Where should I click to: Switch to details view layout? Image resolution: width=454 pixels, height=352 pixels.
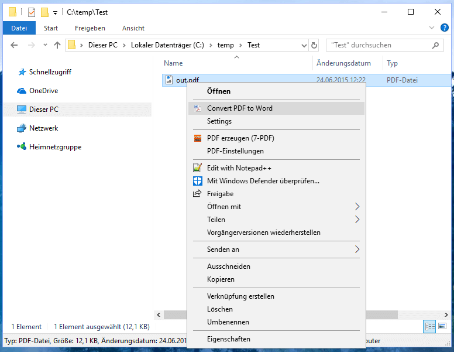[429, 327]
